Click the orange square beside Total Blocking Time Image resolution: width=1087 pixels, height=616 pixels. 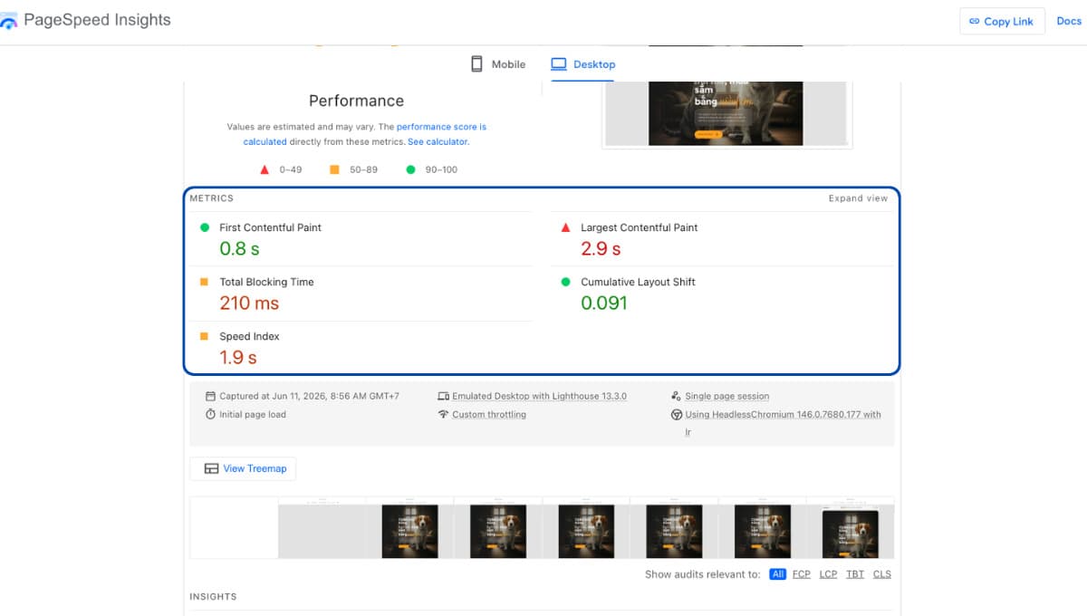point(204,282)
